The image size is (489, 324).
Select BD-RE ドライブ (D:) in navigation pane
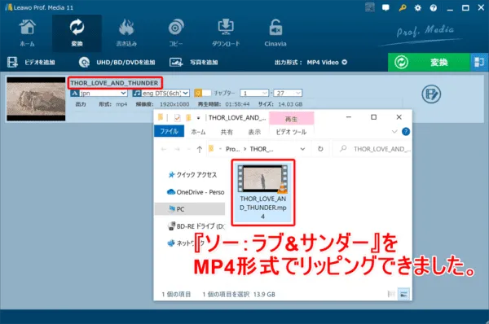[196, 226]
